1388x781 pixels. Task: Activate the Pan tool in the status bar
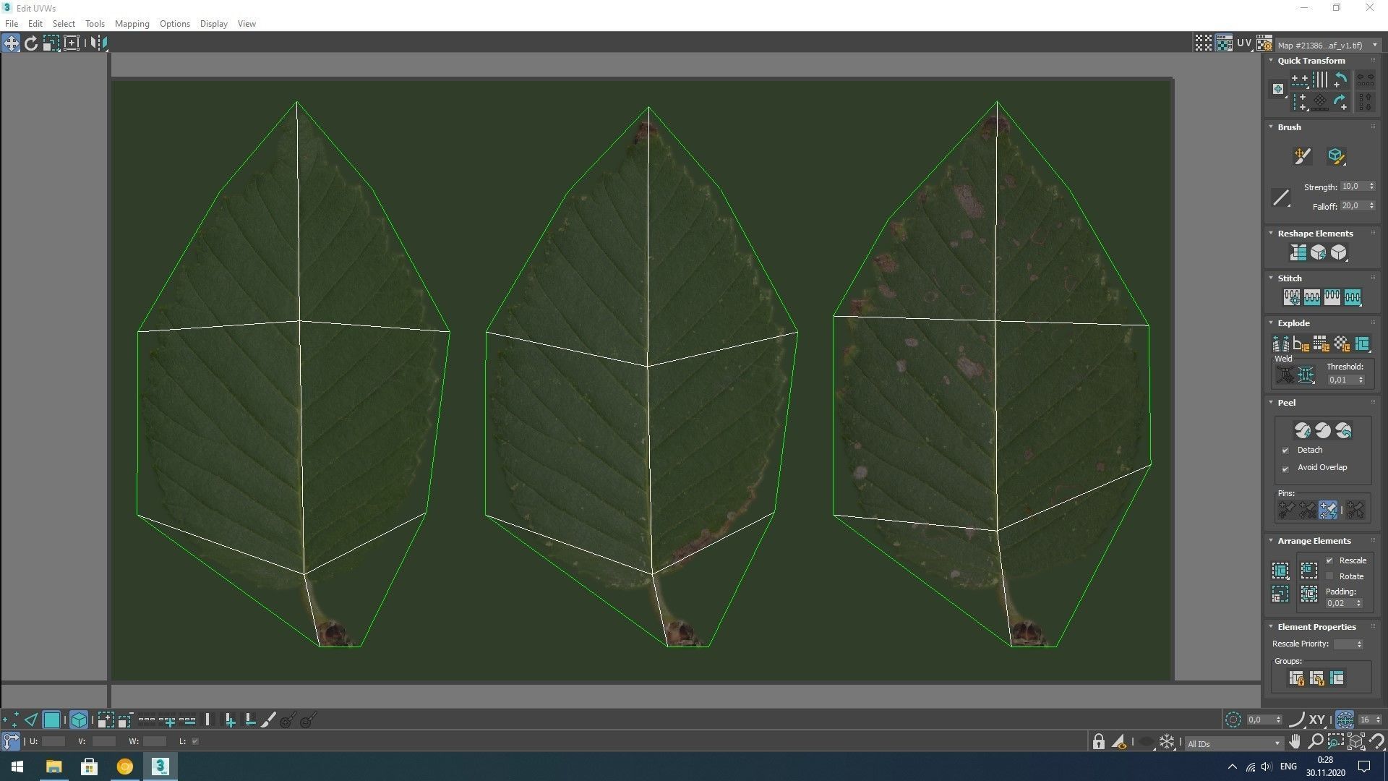tap(1295, 741)
